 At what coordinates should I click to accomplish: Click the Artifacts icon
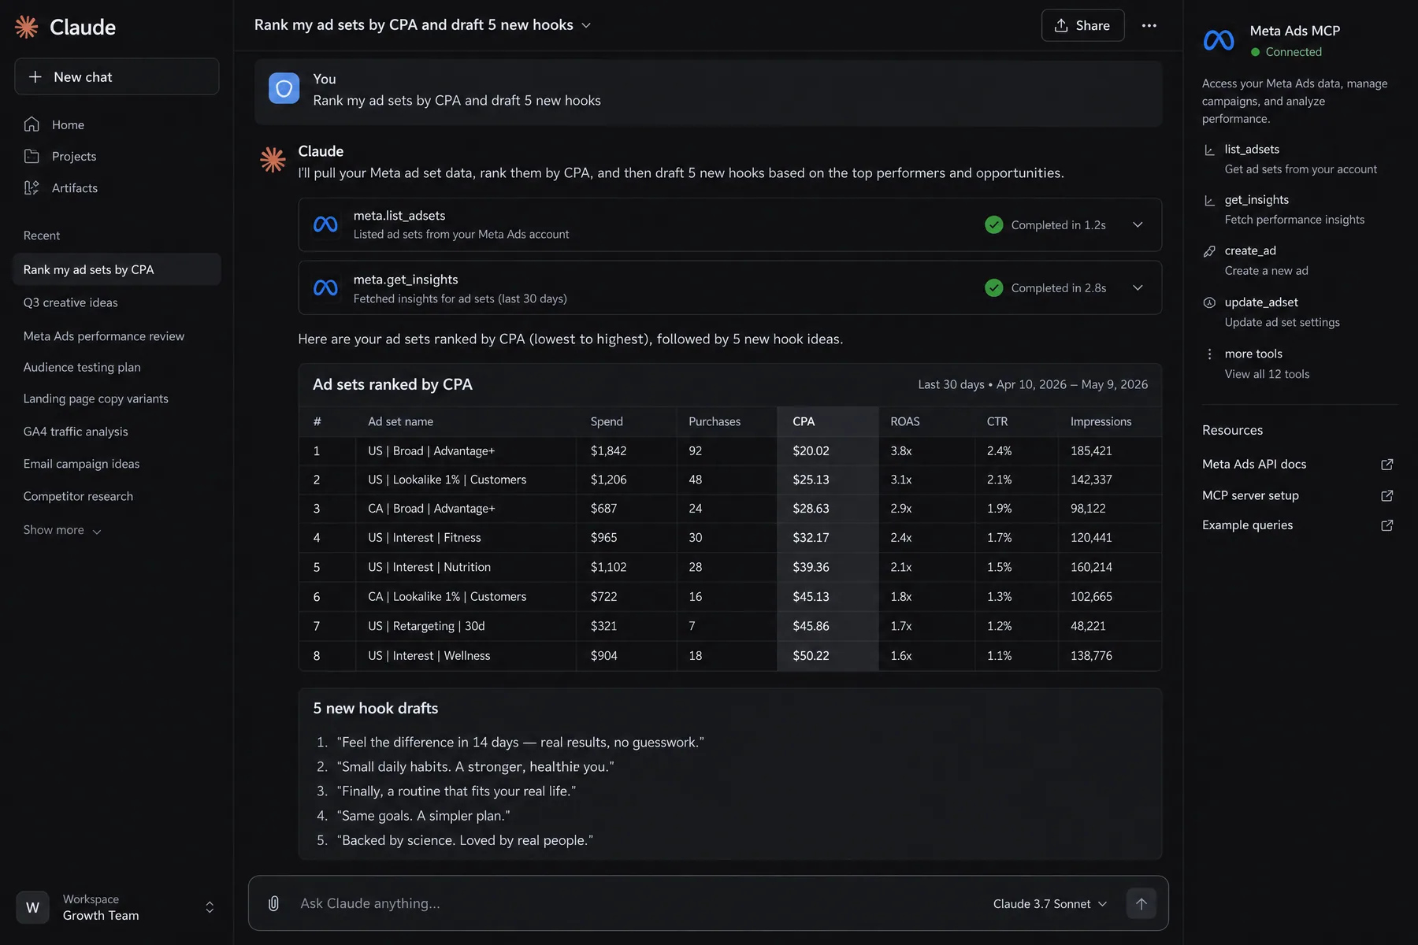click(x=32, y=187)
